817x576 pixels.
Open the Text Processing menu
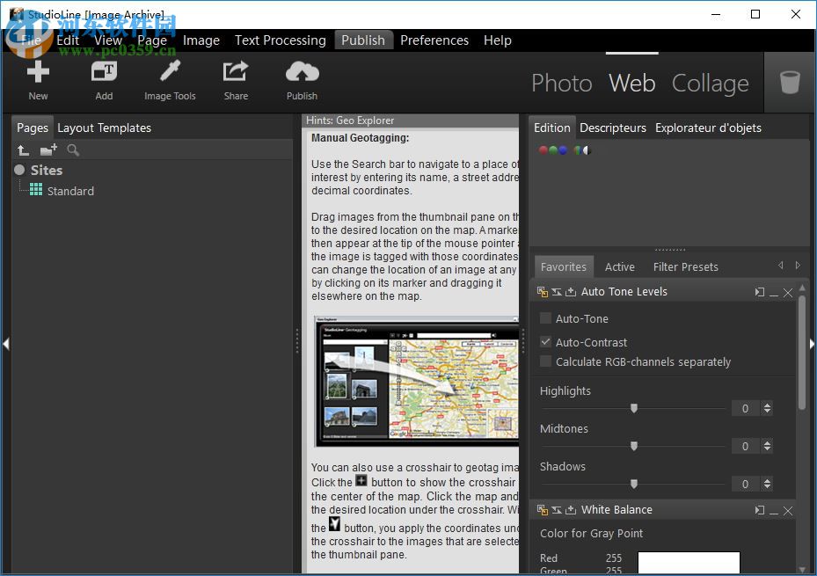point(280,40)
